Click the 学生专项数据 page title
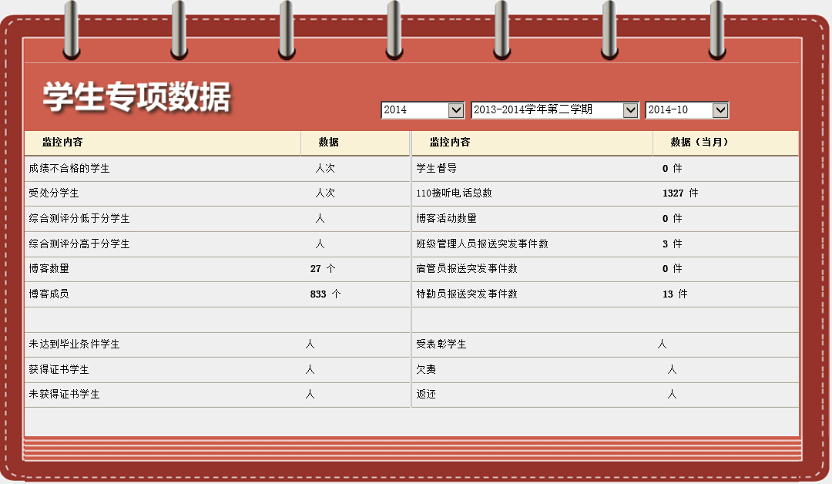The height and width of the screenshot is (484, 832). point(136,96)
